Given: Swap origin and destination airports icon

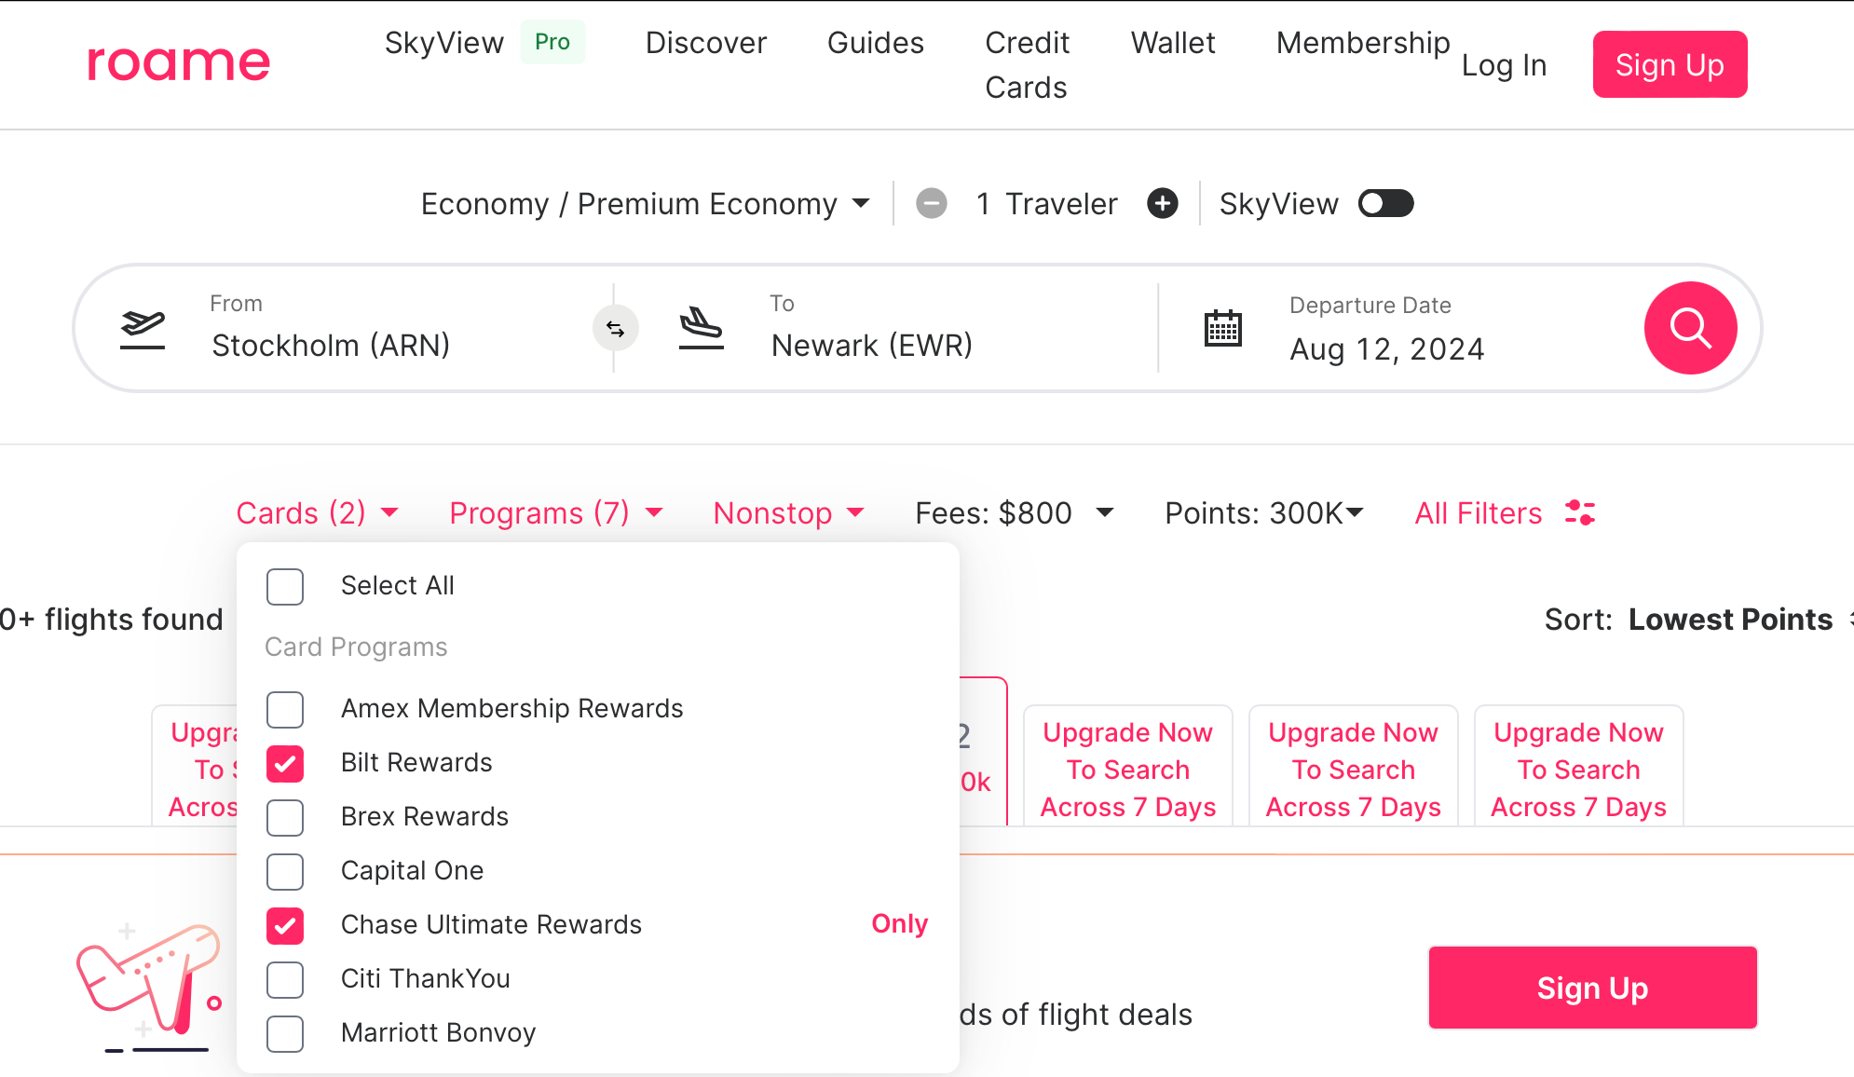Looking at the screenshot, I should (615, 328).
